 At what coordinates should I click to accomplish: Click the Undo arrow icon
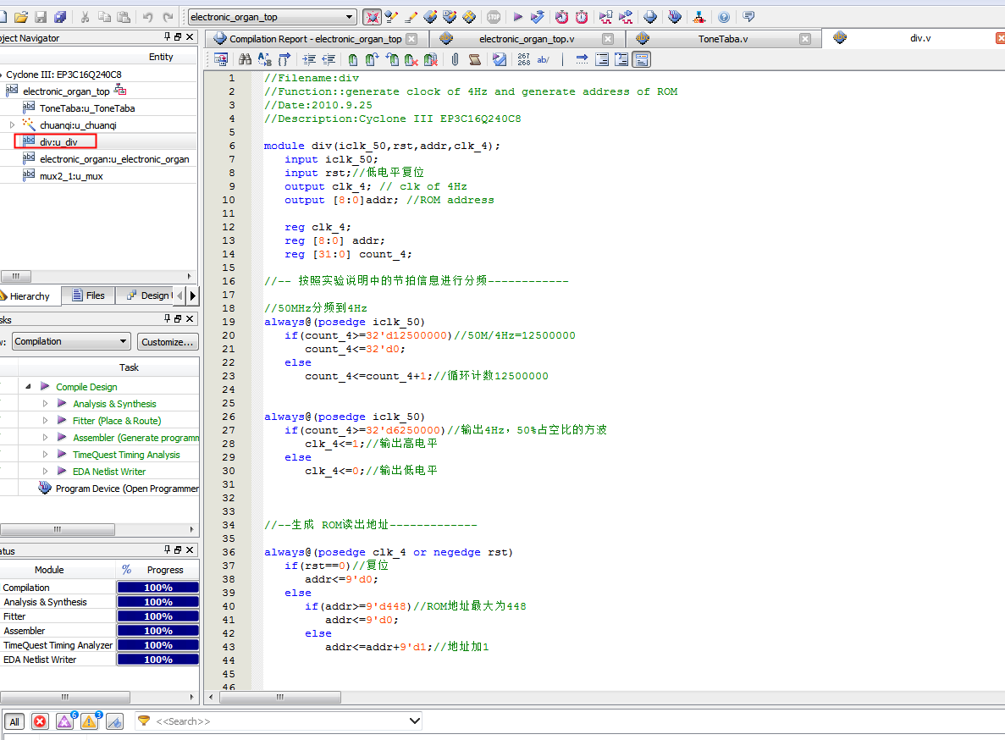pos(148,17)
